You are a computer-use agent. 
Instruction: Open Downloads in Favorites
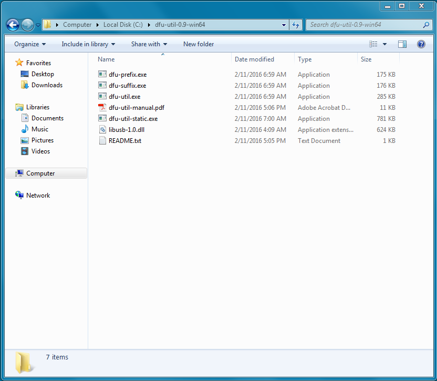click(47, 85)
